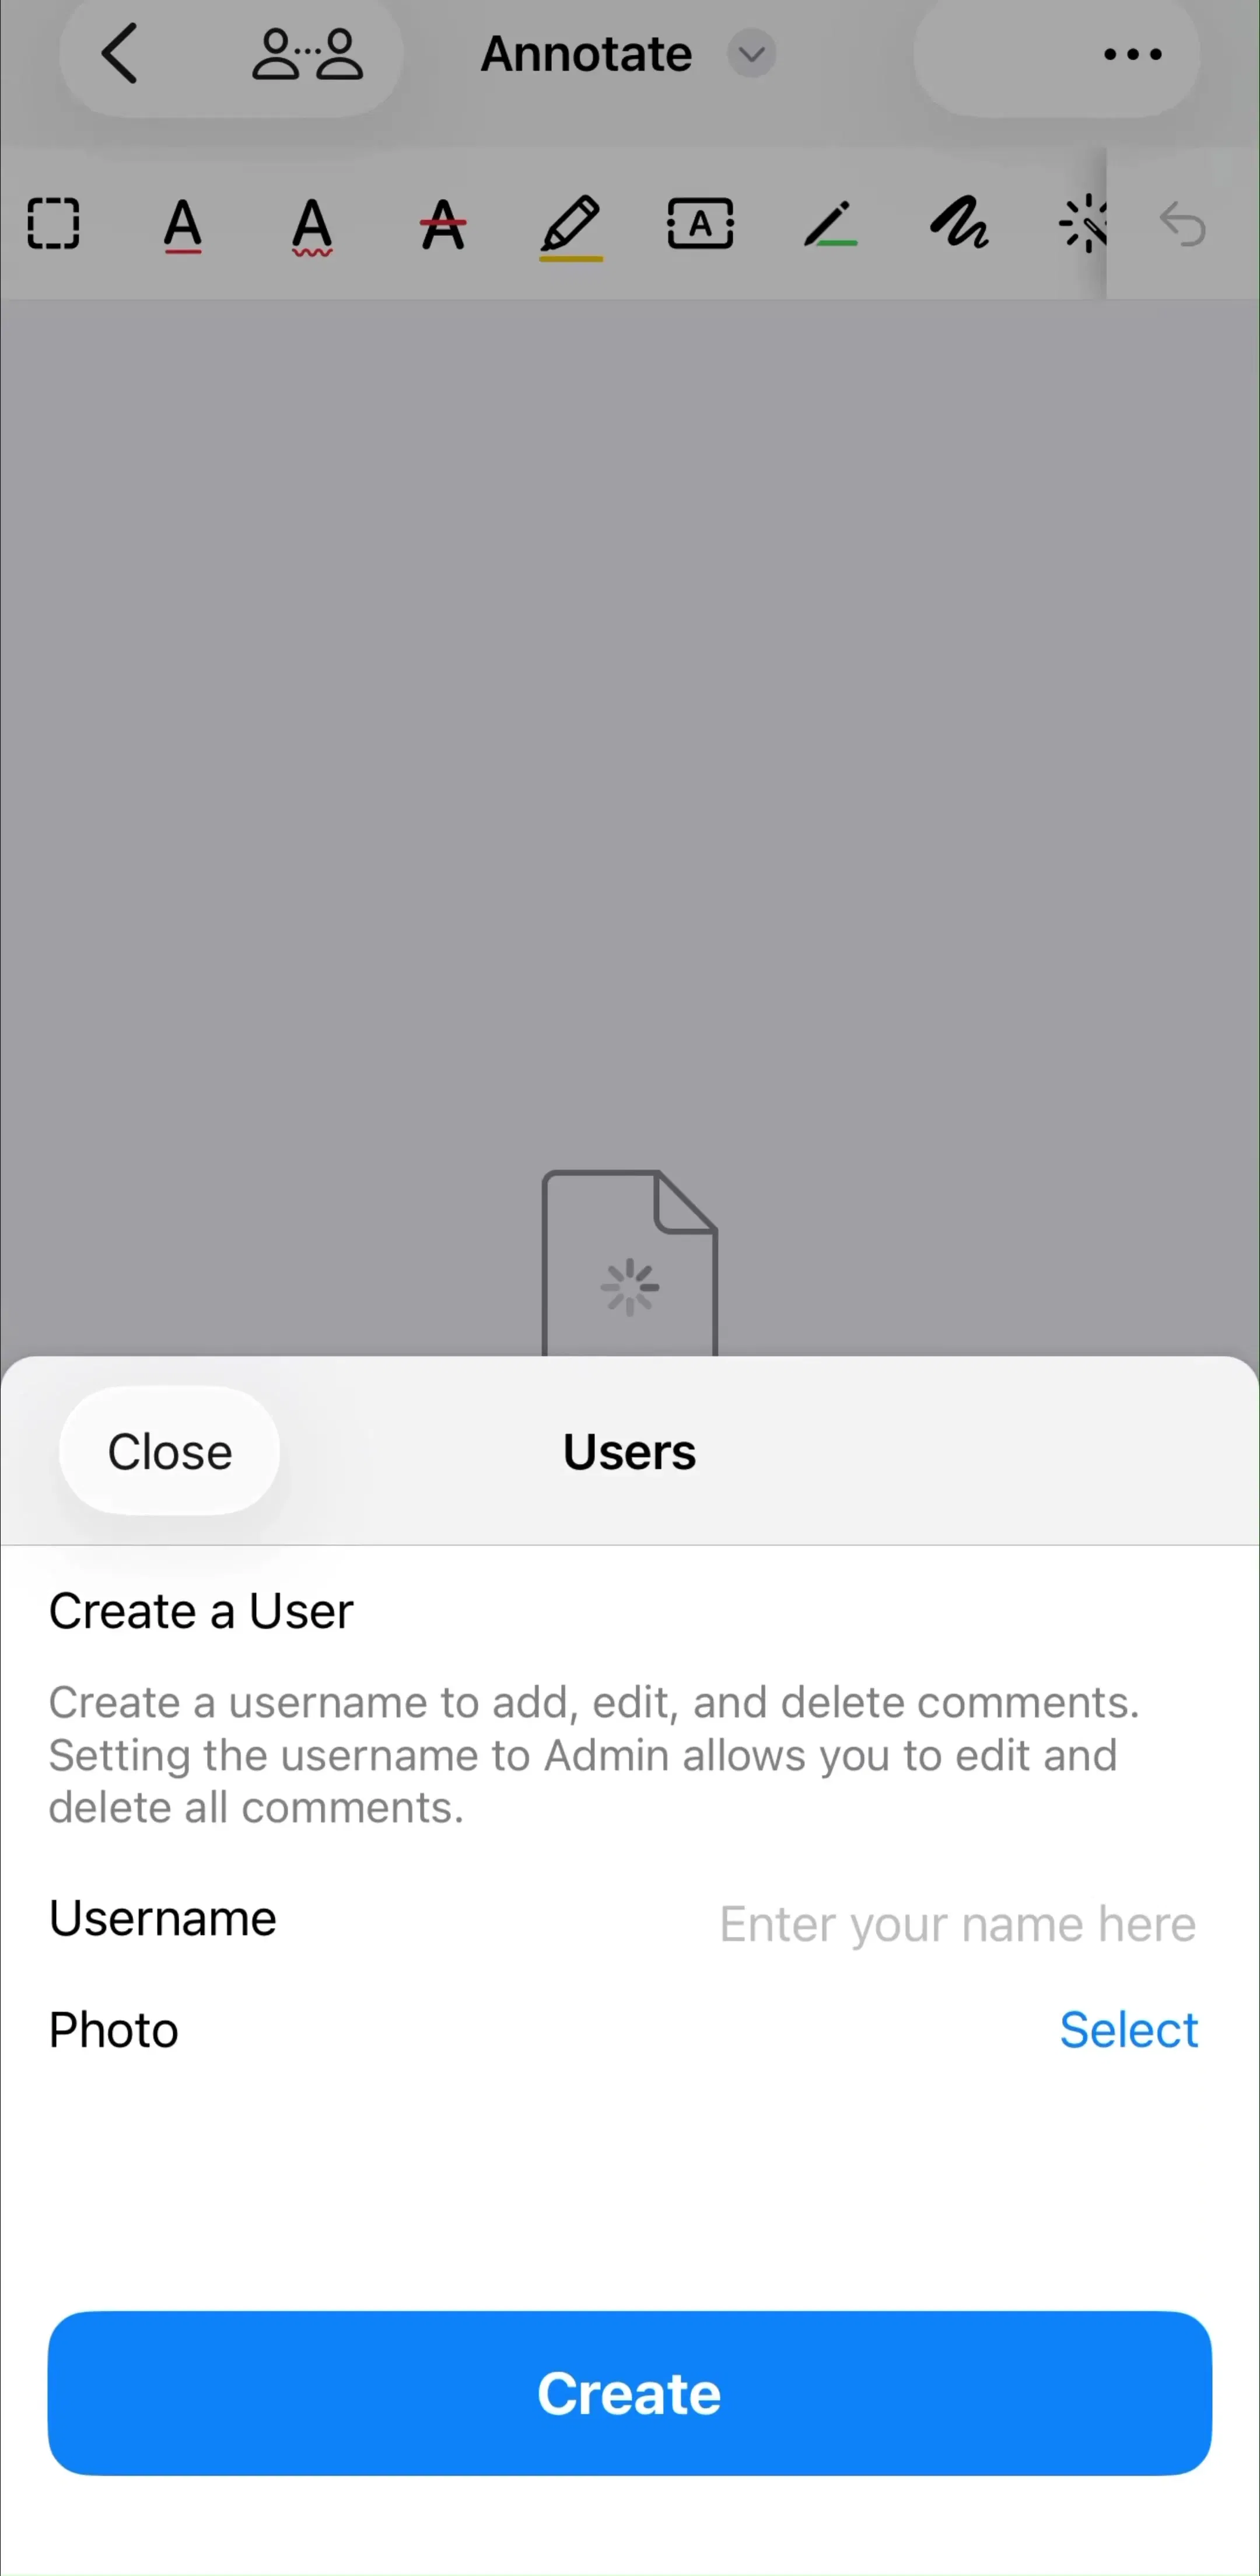This screenshot has width=1260, height=2576.
Task: Tap the loading document placeholder
Action: tap(629, 1264)
